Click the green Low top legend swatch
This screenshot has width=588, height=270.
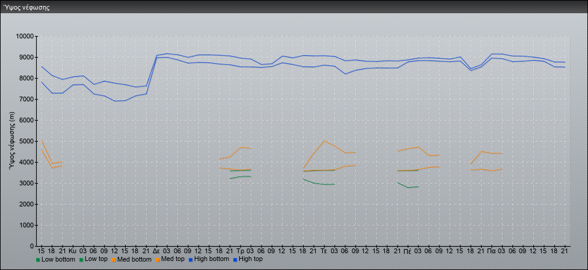click(82, 260)
